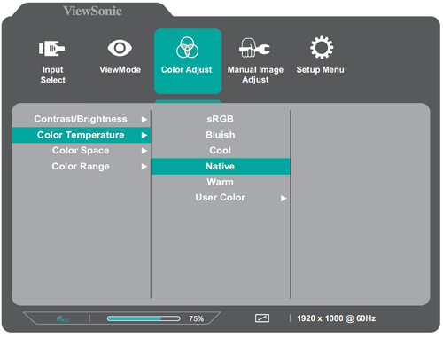Choose Warm color temperature
Screen dimensions: 443x338
pos(221,182)
